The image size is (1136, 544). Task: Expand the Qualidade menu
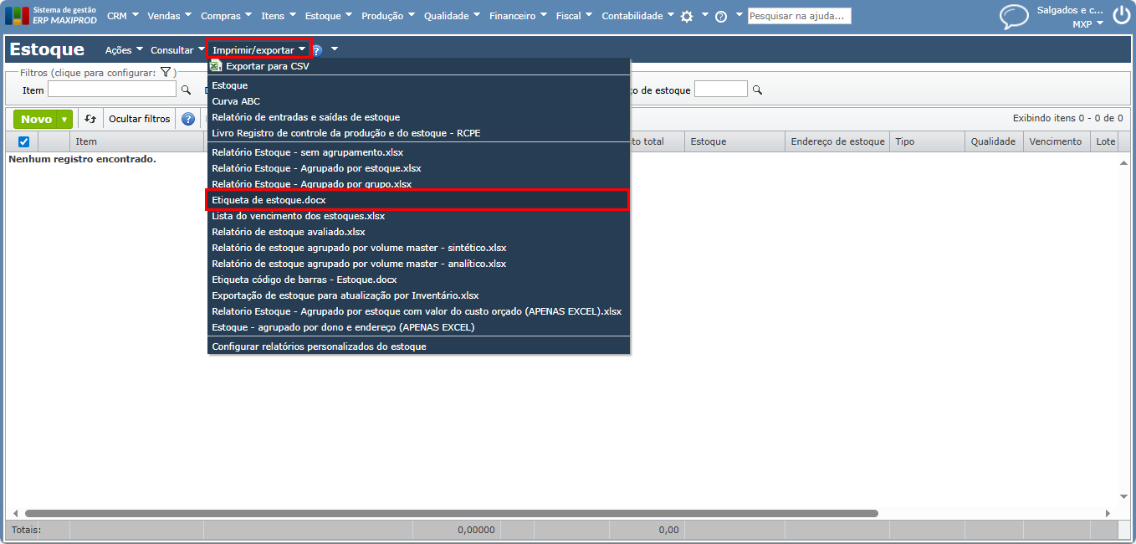(452, 16)
